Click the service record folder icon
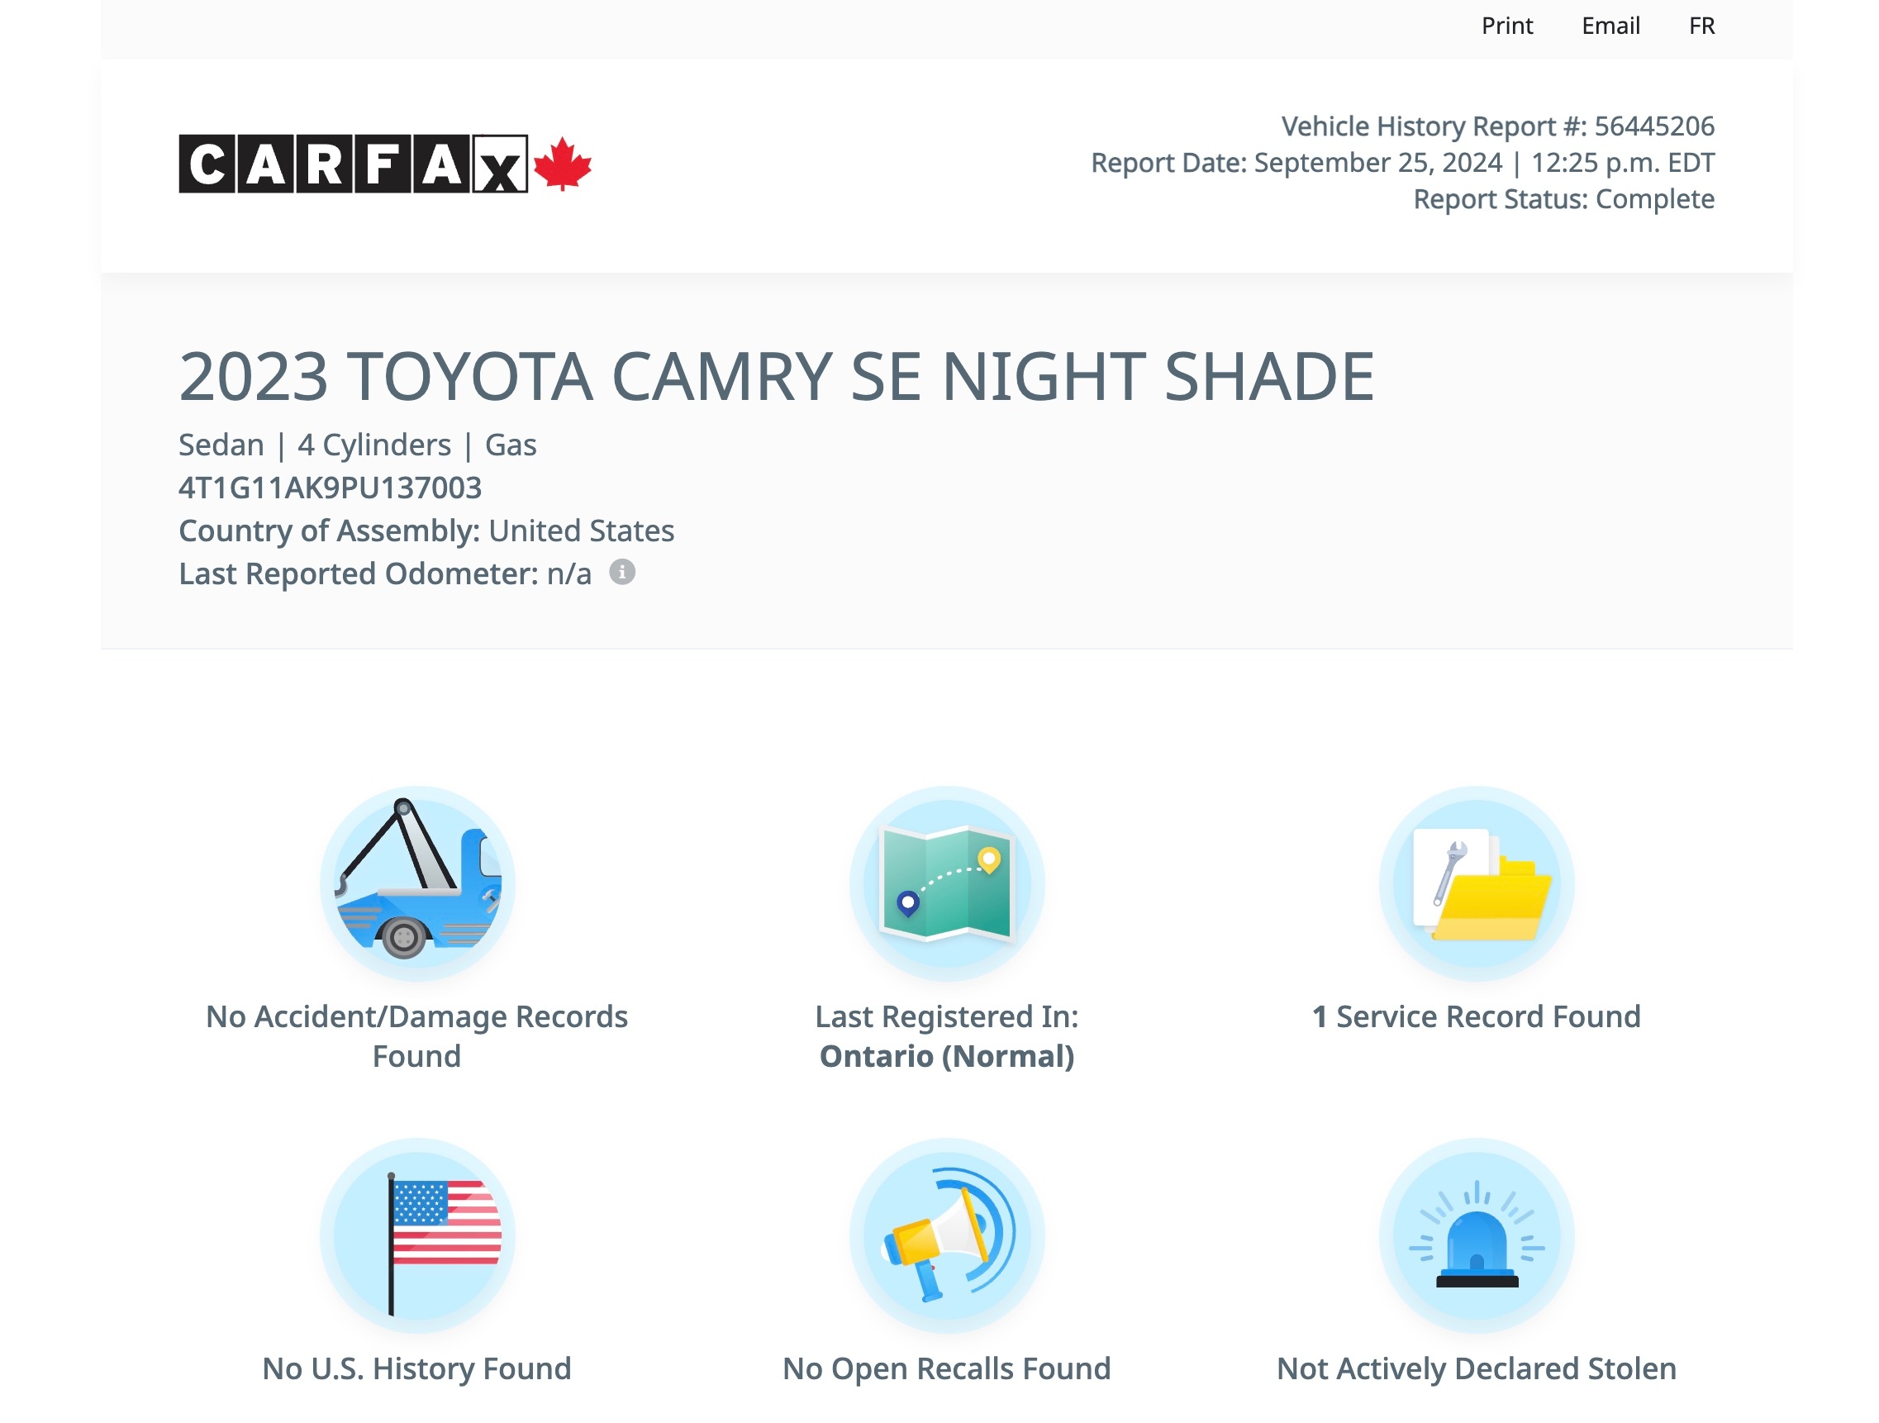 [1477, 883]
